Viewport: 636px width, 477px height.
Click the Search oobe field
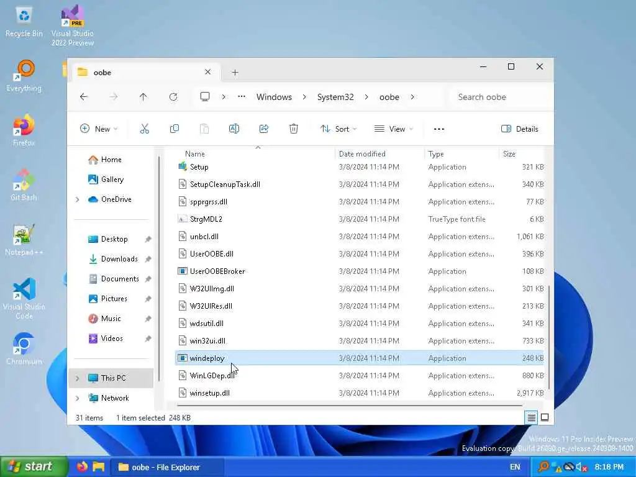click(500, 97)
